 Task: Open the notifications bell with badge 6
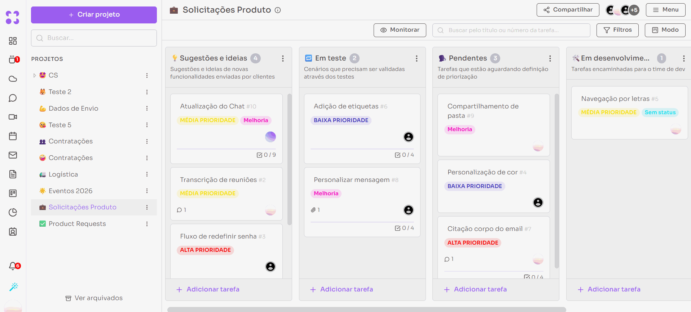14,266
